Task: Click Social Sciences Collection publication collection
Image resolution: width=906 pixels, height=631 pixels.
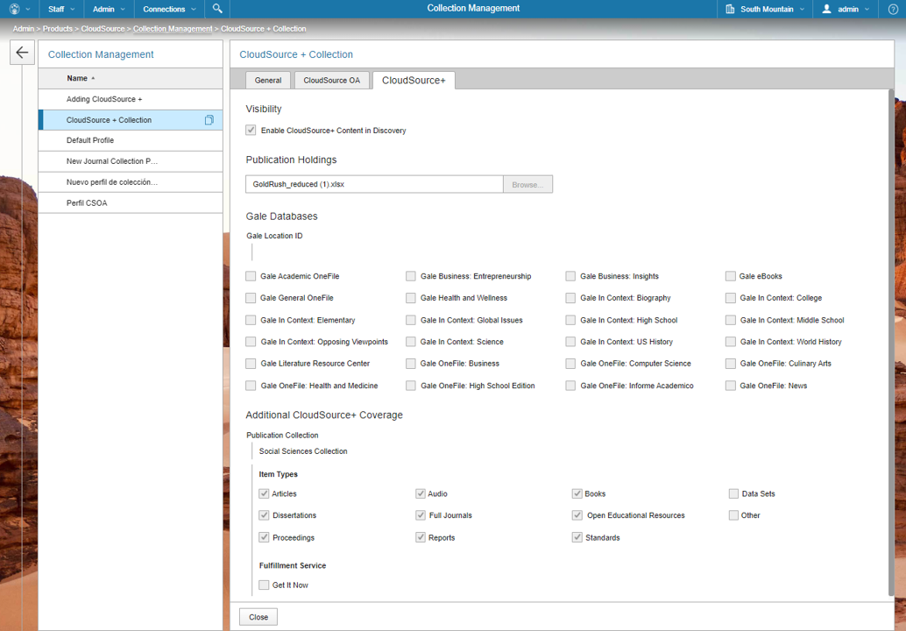Action: tap(303, 451)
